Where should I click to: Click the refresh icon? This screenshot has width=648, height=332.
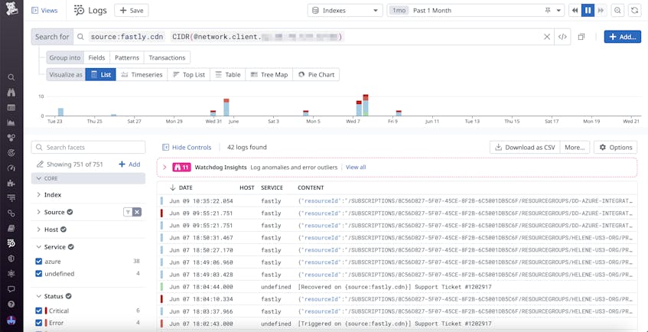634,11
